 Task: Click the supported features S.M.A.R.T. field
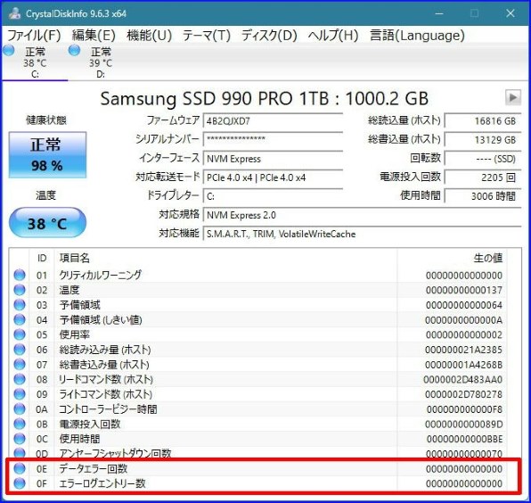click(x=362, y=234)
